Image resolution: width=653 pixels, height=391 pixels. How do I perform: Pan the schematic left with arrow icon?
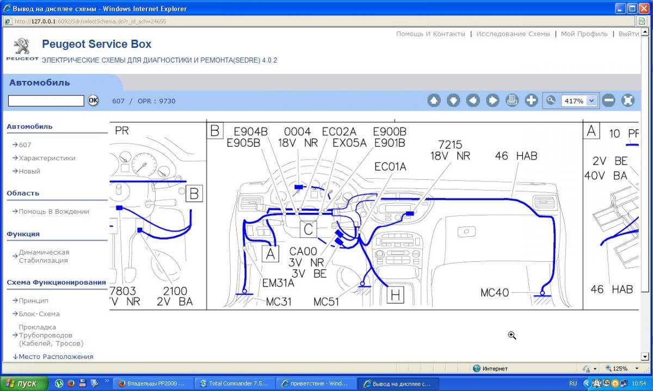[x=473, y=100]
